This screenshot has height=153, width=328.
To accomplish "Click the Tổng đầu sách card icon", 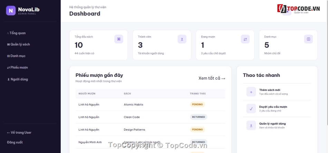I will pyautogui.click(x=119, y=39).
